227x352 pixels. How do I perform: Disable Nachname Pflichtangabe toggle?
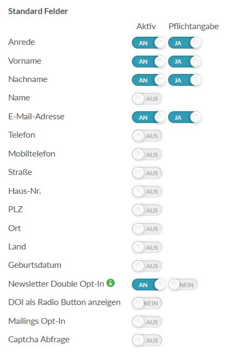[x=184, y=80]
